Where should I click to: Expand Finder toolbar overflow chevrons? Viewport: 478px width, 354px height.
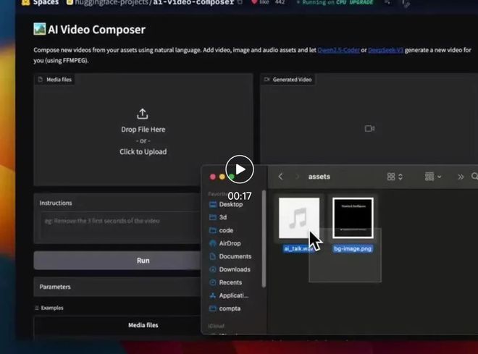(460, 176)
